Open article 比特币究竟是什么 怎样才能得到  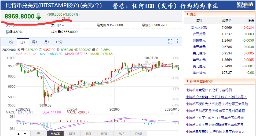209,90
